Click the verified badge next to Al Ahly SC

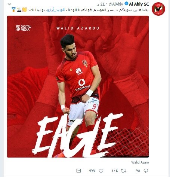[x=126, y=4]
